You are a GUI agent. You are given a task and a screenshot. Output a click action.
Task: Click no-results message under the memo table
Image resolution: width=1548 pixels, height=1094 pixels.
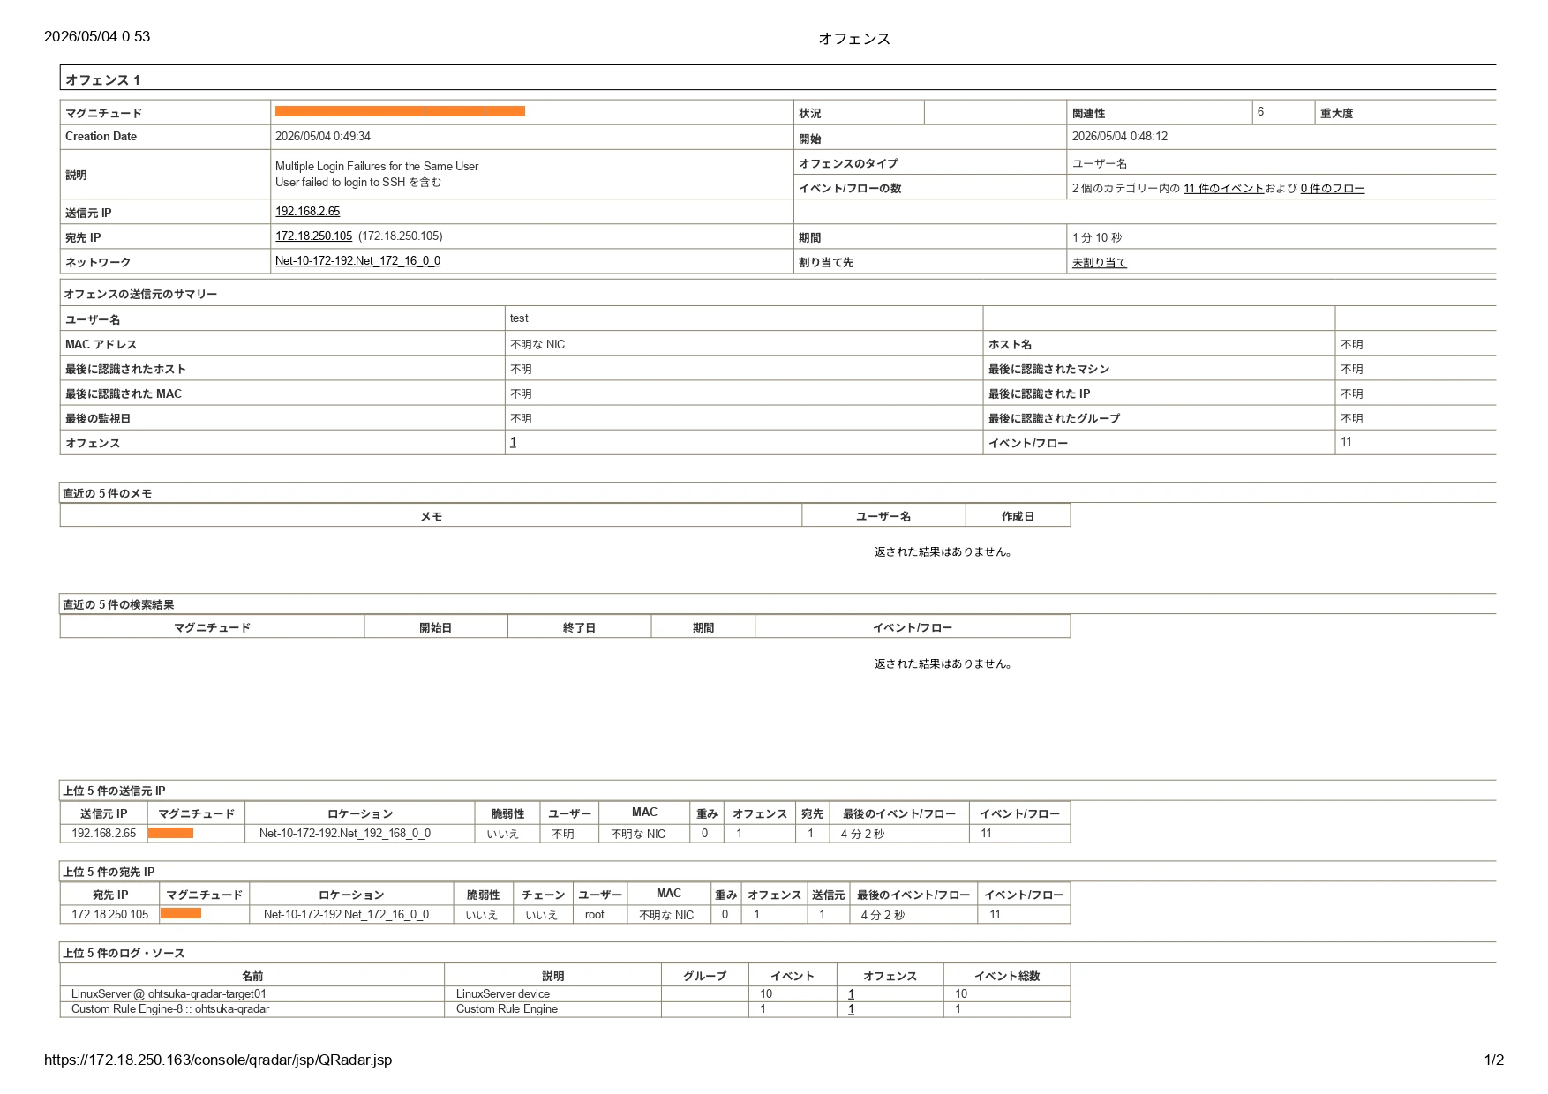[943, 552]
